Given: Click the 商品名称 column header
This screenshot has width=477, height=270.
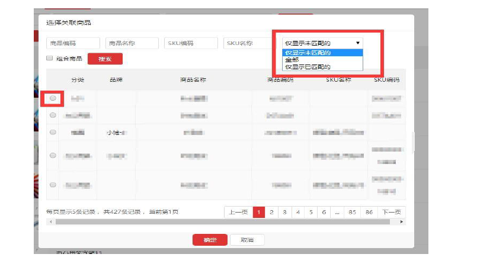Looking at the screenshot, I should (x=193, y=80).
